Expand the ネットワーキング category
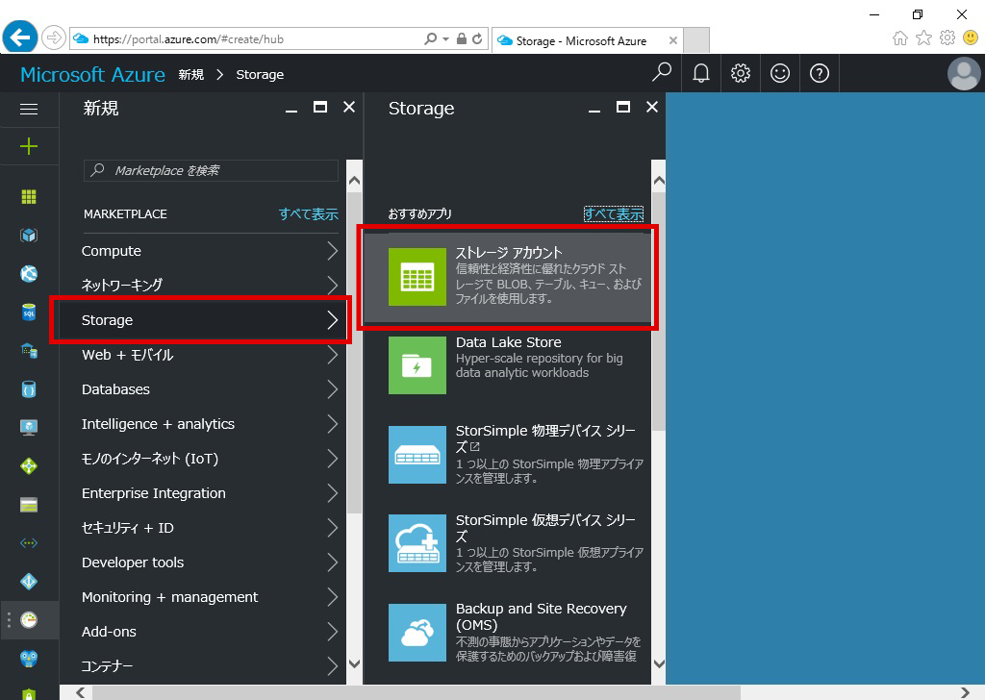The width and height of the screenshot is (985, 700). pyautogui.click(x=210, y=286)
